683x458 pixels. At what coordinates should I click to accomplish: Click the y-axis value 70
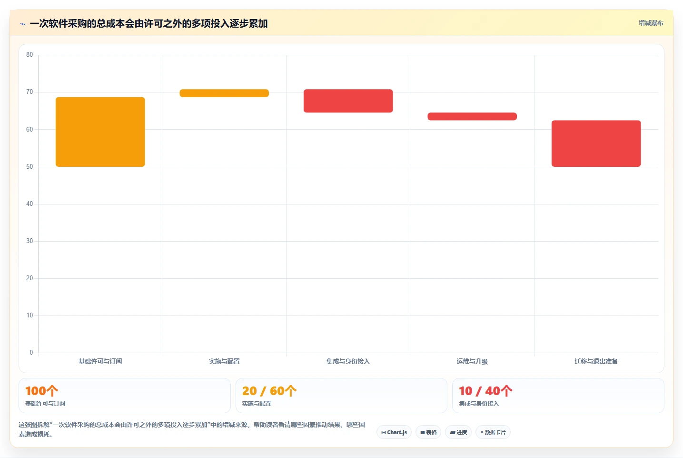tap(30, 92)
